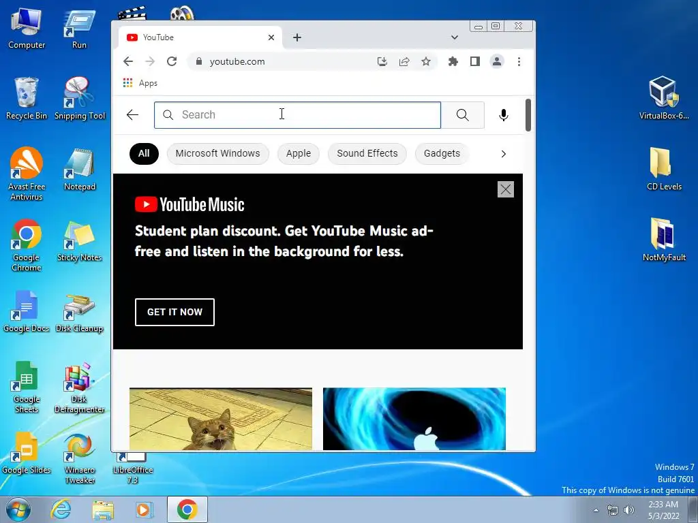This screenshot has height=523, width=698.
Task: Open Windows Media Player from taskbar
Action: [143, 509]
